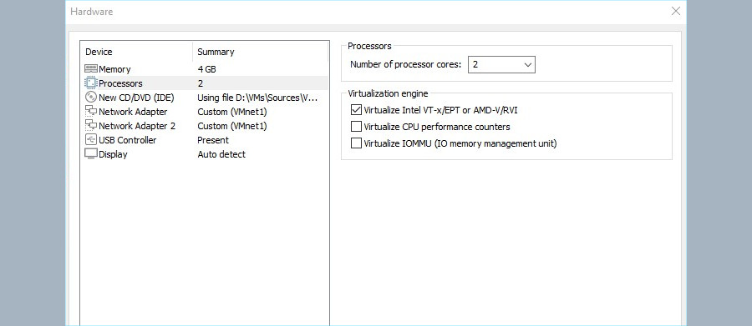Click the 4 GB memory summary
The height and width of the screenshot is (326, 752).
[x=206, y=69]
